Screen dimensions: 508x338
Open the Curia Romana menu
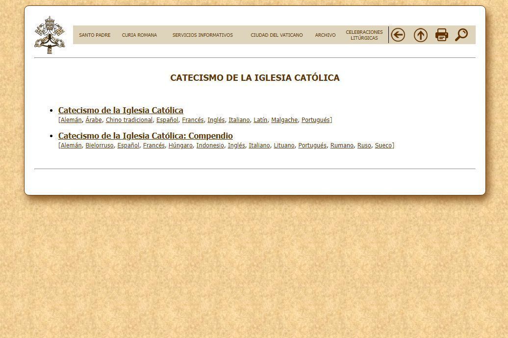pos(139,35)
